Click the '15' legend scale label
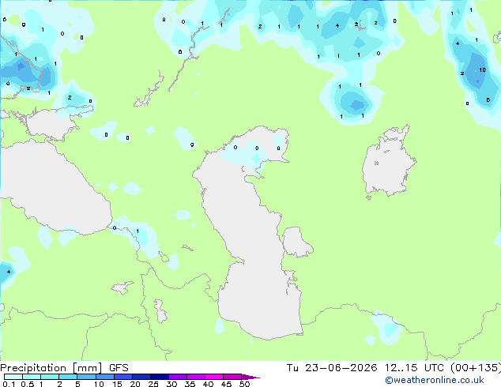 (117, 384)
